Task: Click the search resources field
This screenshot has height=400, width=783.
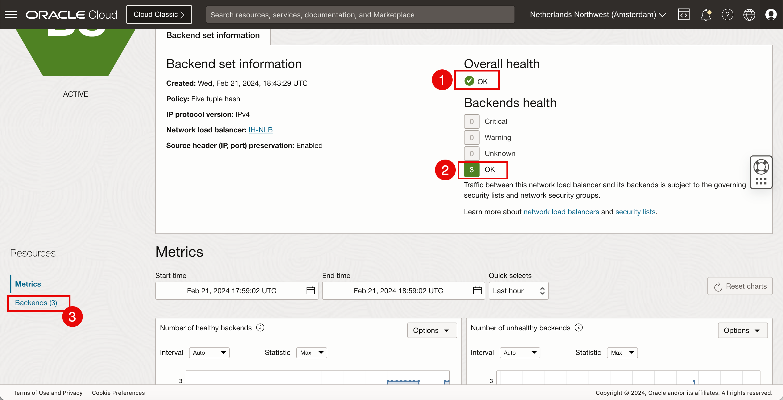Action: [360, 14]
